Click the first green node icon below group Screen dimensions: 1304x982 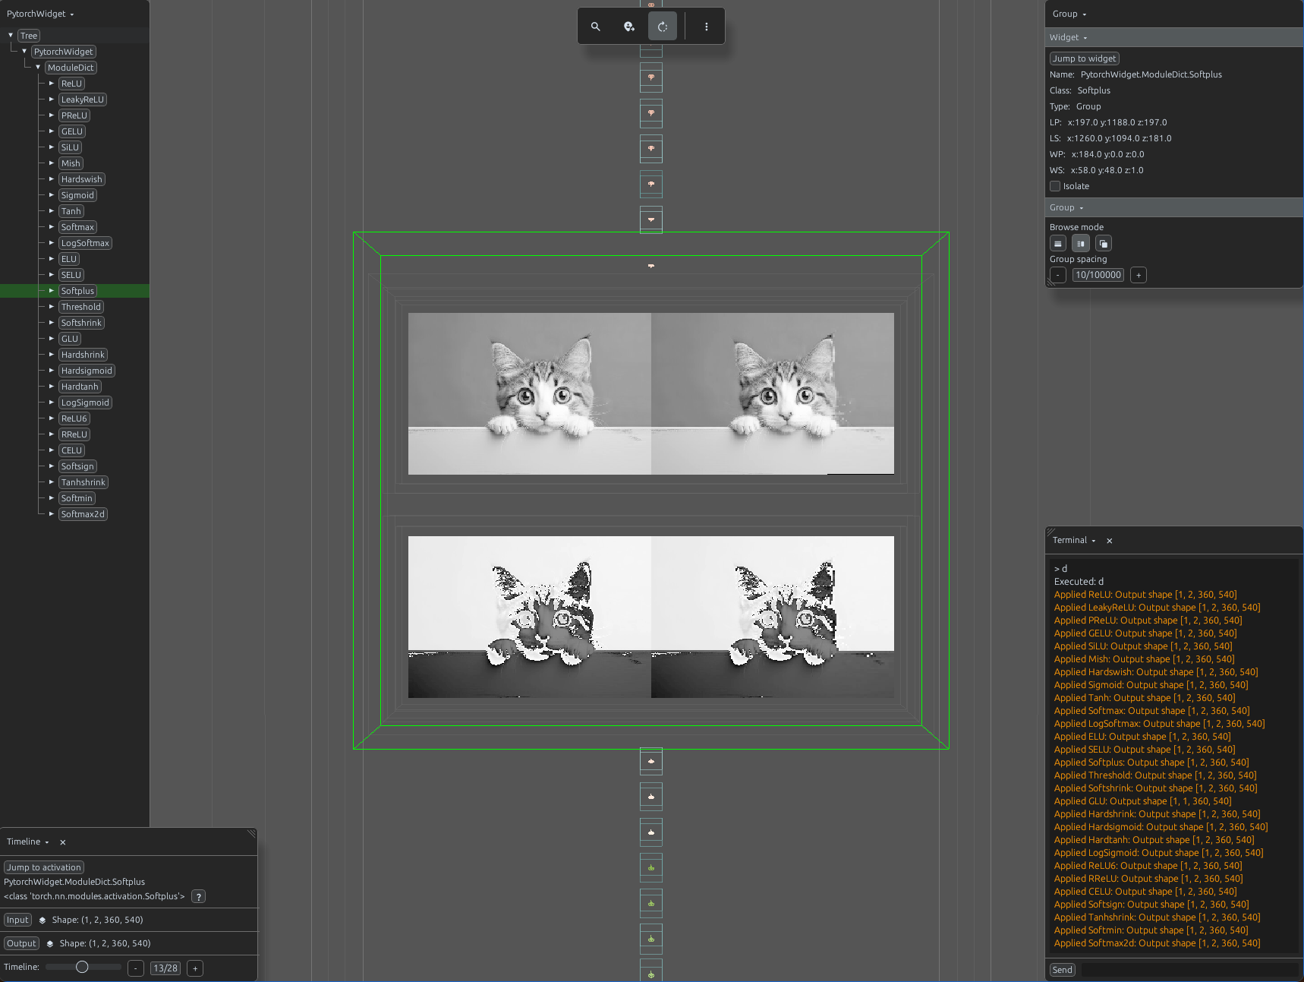651,867
